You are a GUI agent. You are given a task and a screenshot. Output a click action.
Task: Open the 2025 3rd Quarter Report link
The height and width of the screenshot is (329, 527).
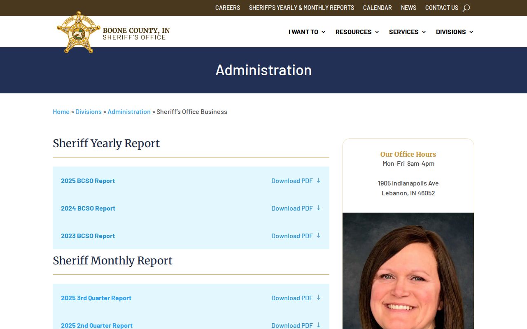(x=96, y=298)
